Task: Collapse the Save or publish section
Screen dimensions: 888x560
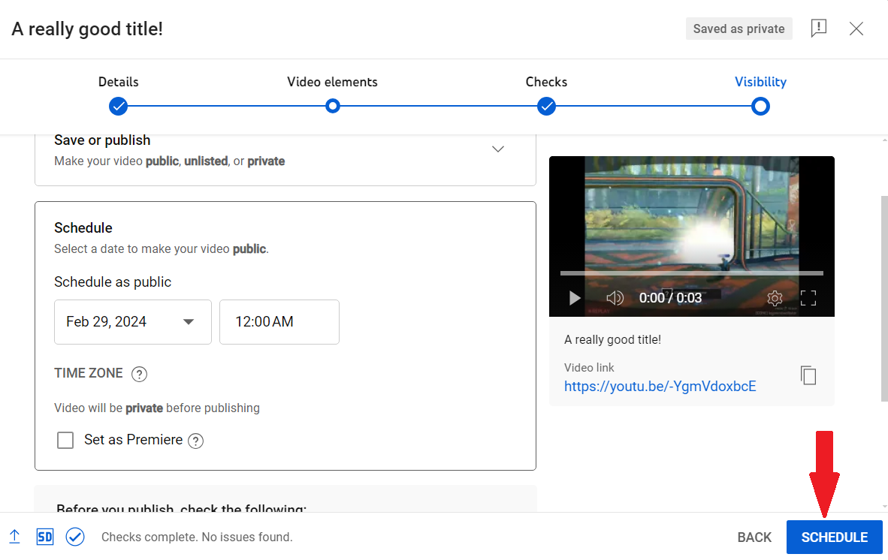Action: pyautogui.click(x=498, y=149)
